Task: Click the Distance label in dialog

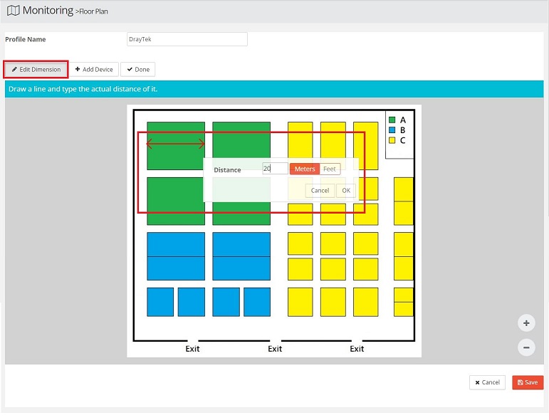Action: coord(227,169)
